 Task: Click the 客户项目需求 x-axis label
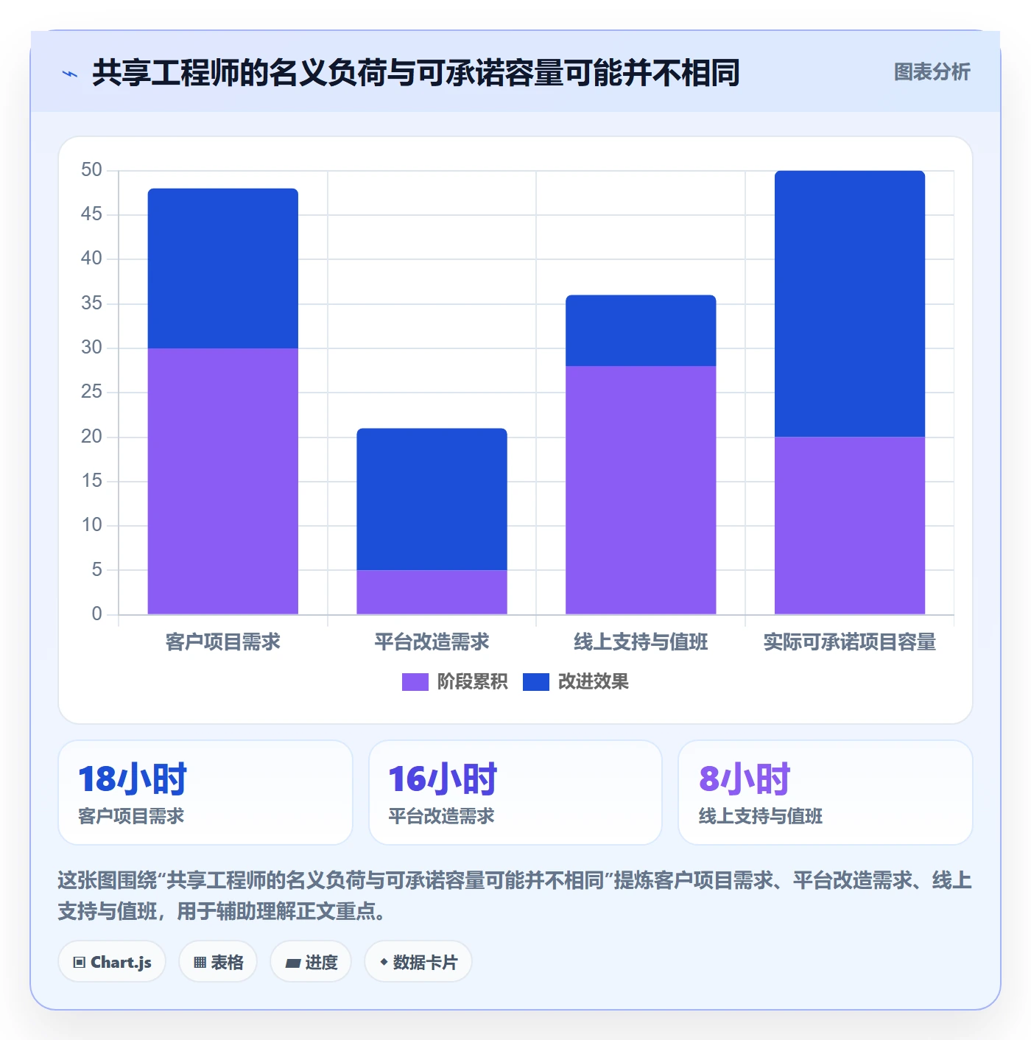(223, 642)
